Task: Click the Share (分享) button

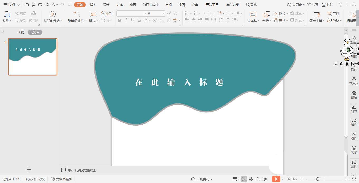Action: [312, 5]
